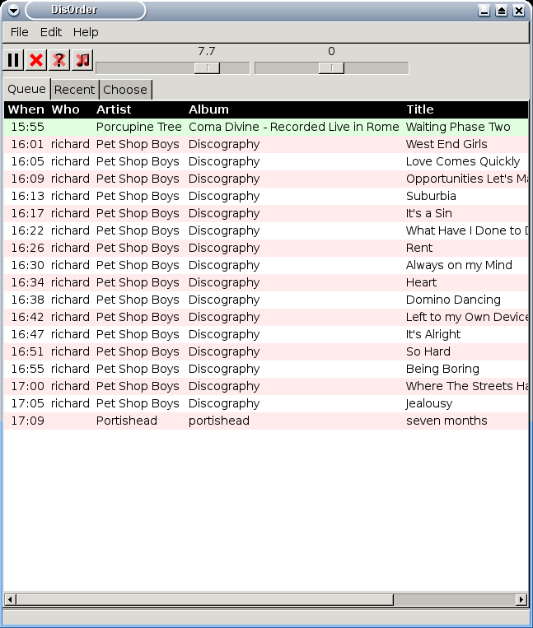Click the balance slider showing 0
Image resolution: width=533 pixels, height=628 pixels.
[331, 68]
